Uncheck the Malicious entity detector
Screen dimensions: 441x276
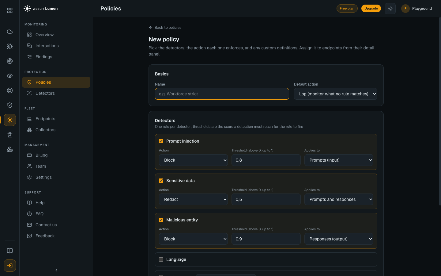(161, 220)
